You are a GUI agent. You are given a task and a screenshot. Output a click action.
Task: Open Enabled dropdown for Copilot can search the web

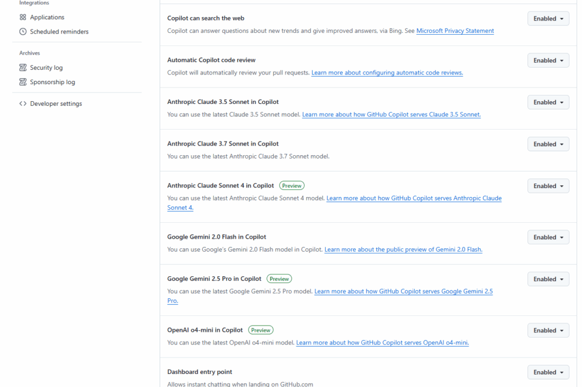[548, 19]
